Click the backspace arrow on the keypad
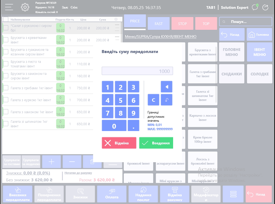The image size is (275, 204). click(x=166, y=87)
